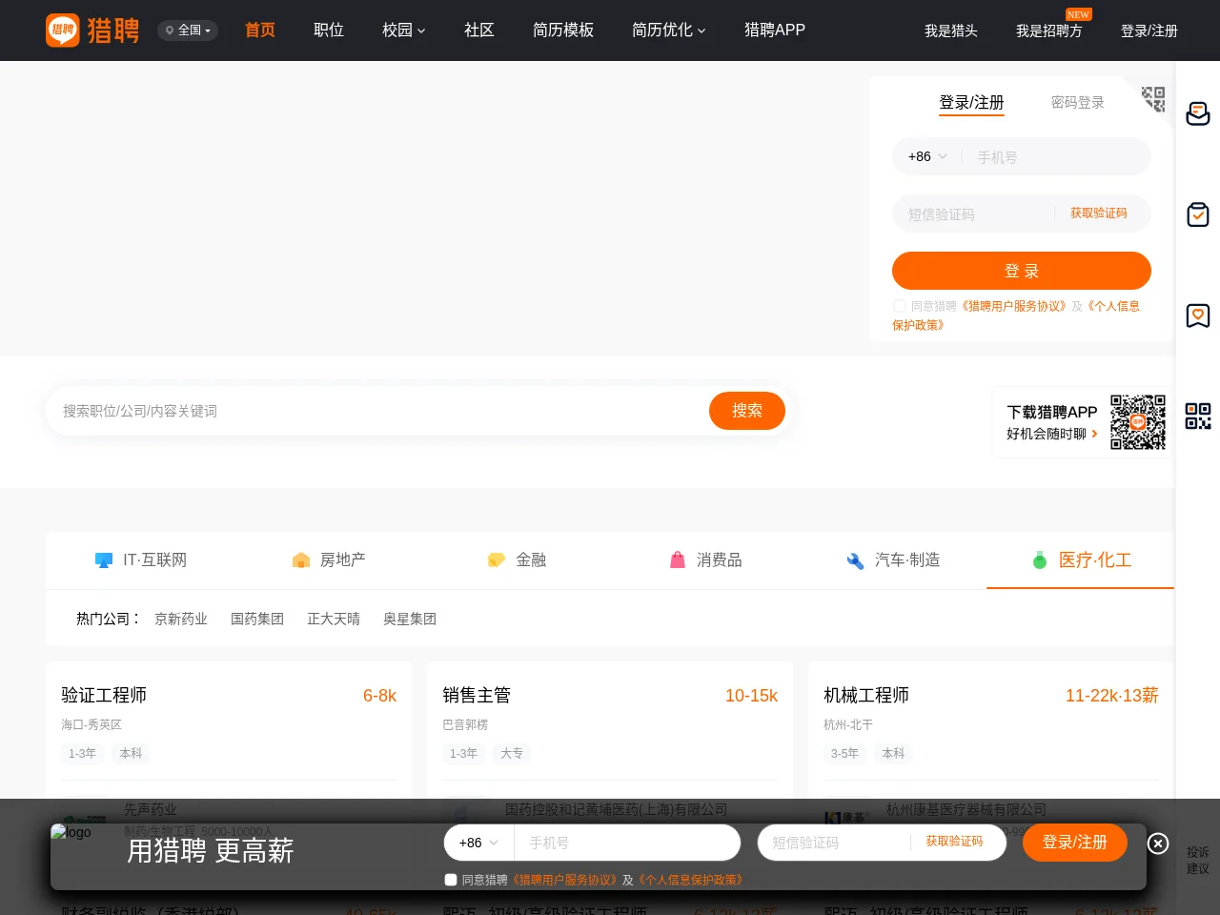Switch login panel to QR code icon
This screenshot has height=915, width=1220.
click(x=1153, y=98)
